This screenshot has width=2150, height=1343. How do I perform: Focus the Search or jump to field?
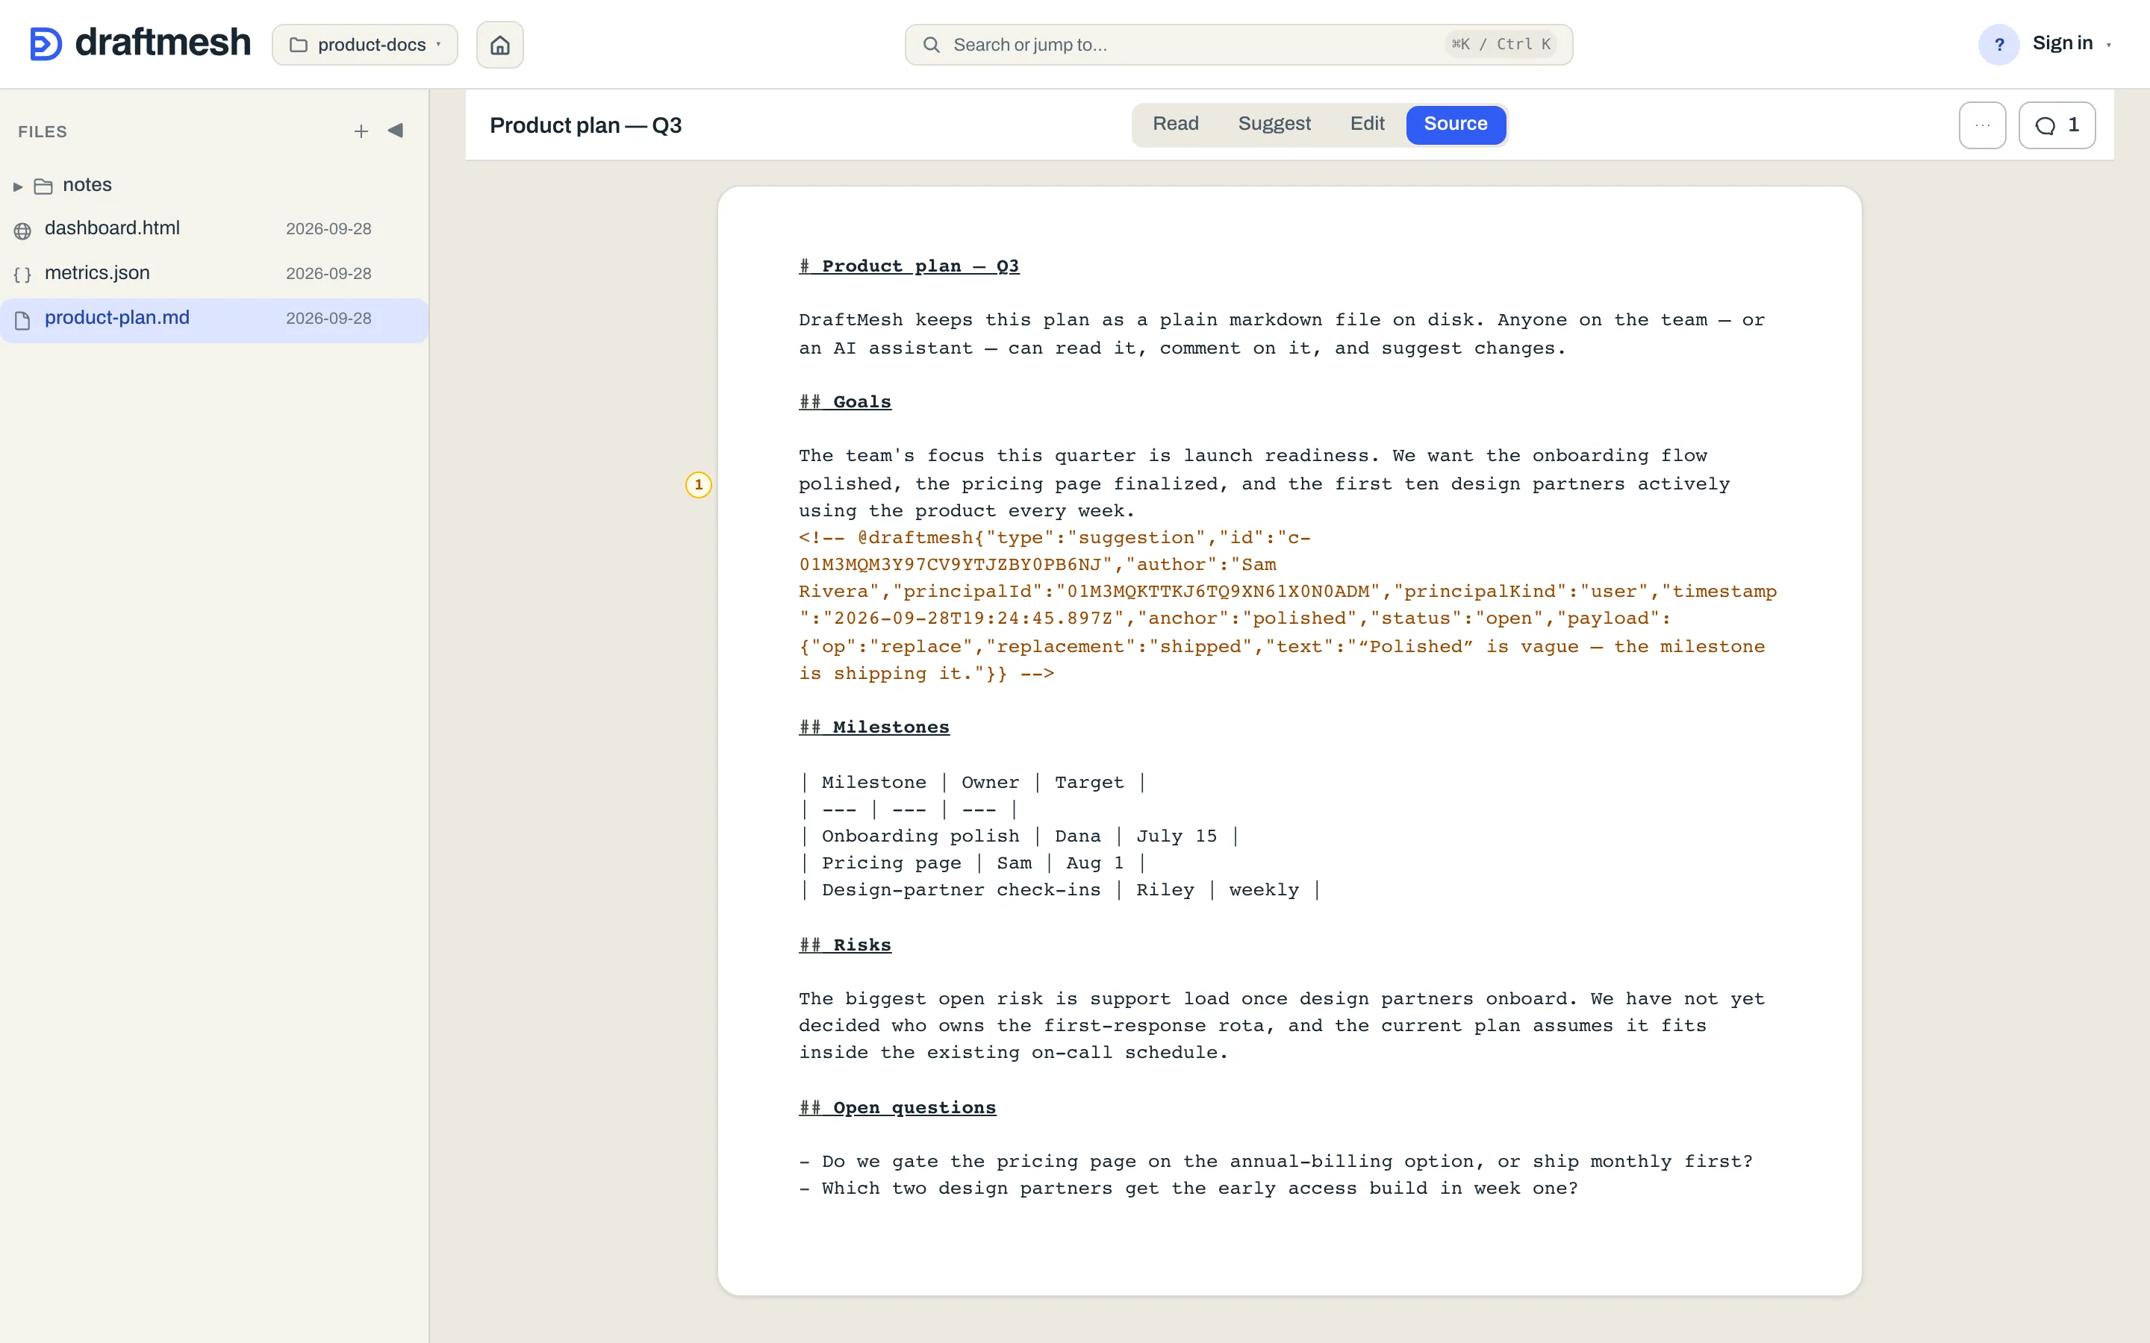[1238, 45]
